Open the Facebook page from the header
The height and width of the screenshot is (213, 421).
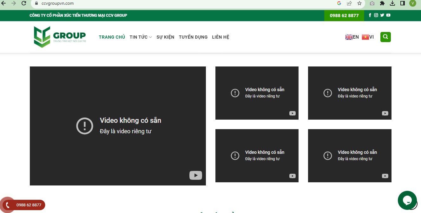(x=370, y=15)
